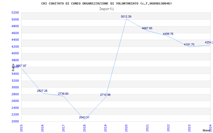Click the Importi subtitle
This screenshot has height=133, width=213.
(106, 9)
